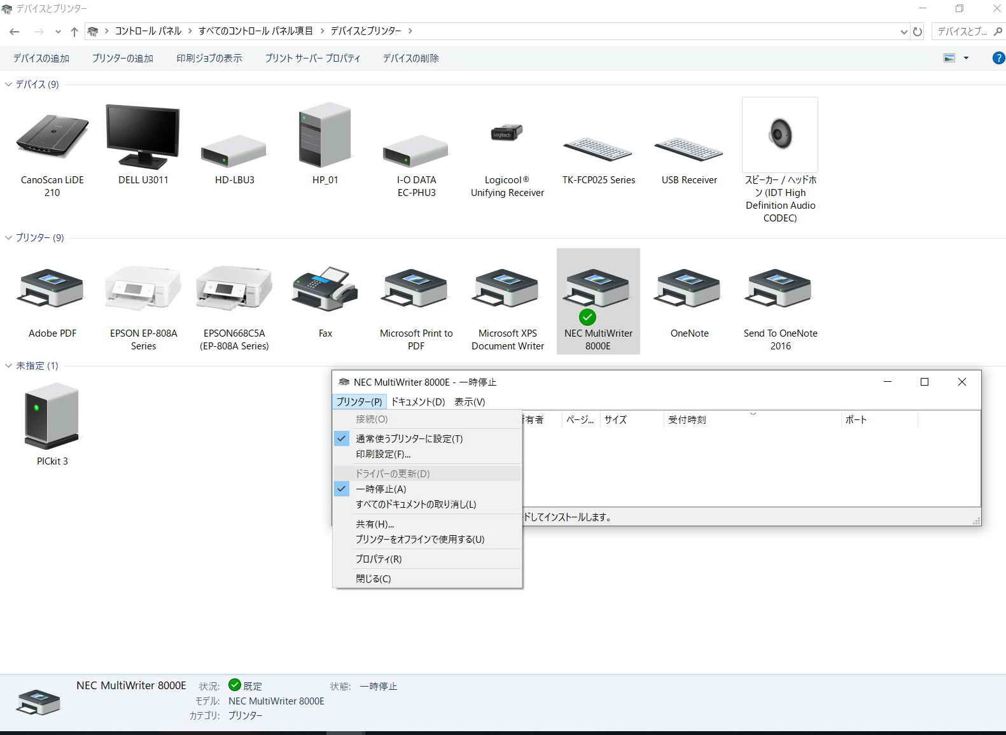1006x735 pixels.
Task: Click 印刷ジョブの表示 toolbar button
Action: [209, 58]
